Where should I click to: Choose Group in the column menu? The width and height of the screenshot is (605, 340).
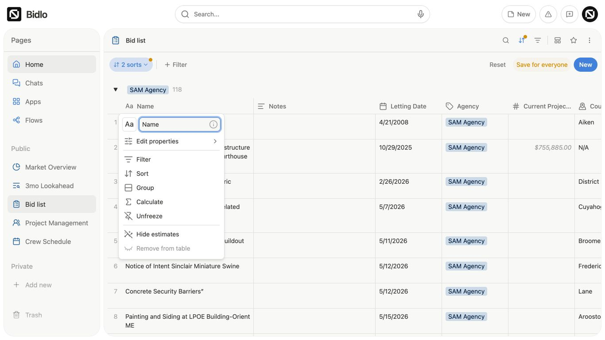coord(171,188)
